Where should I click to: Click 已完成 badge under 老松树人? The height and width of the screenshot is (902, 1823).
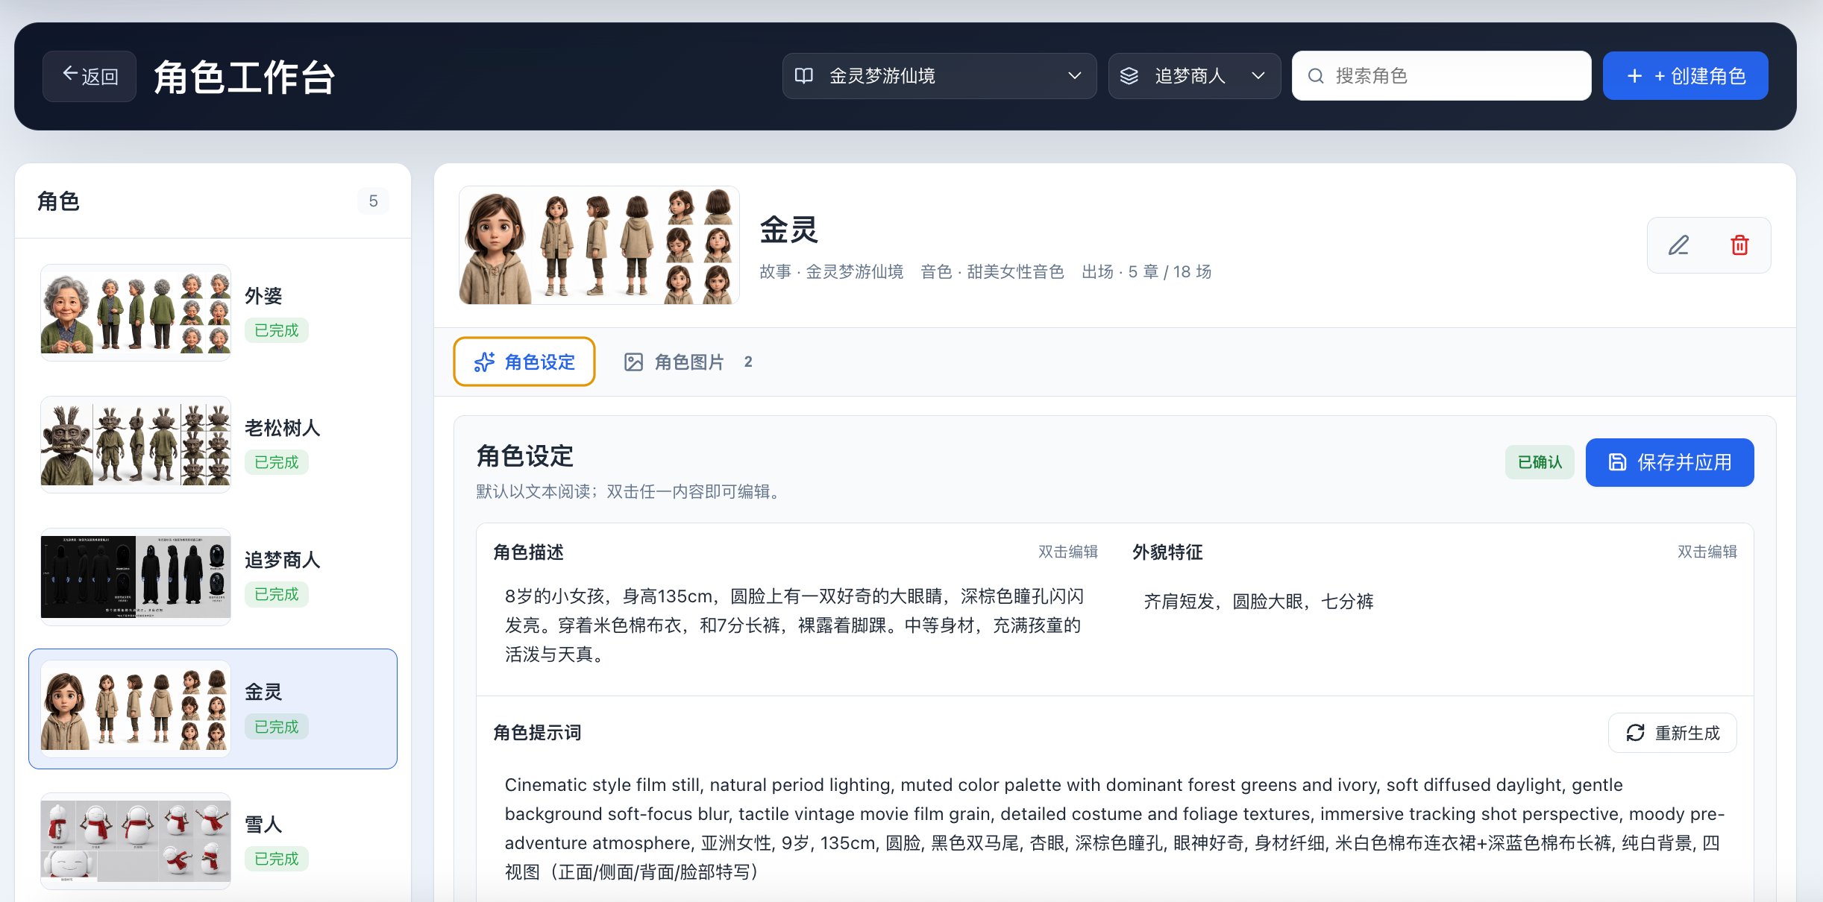click(x=276, y=462)
